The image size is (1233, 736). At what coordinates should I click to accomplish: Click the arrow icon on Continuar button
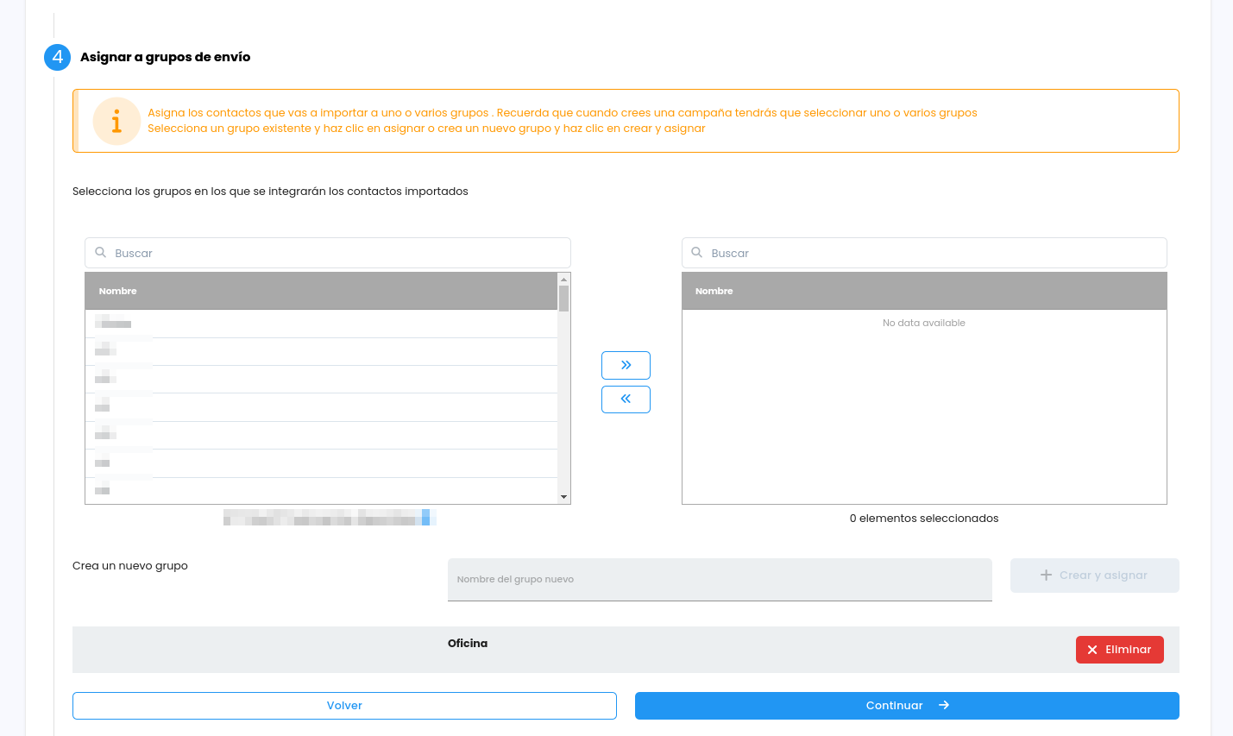point(944,705)
